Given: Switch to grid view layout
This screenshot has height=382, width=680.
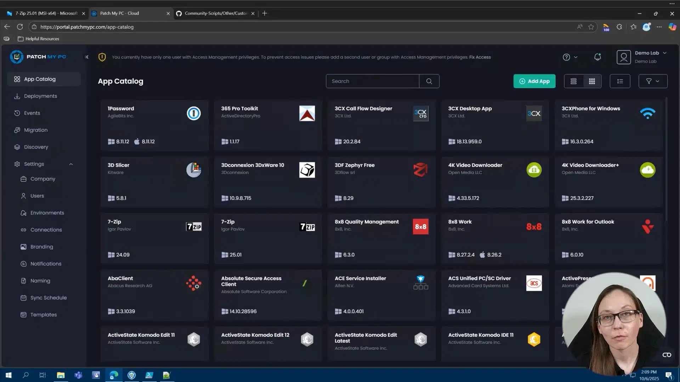Looking at the screenshot, I should click(592, 81).
